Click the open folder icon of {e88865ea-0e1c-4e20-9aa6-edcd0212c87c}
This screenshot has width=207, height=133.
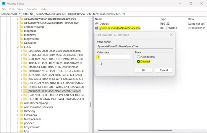tap(25, 91)
